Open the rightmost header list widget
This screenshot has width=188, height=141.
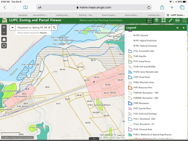pos(184,20)
